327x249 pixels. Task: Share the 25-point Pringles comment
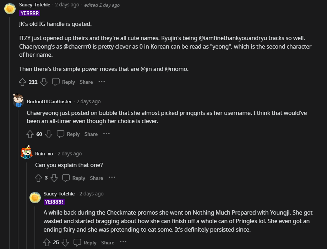point(108,243)
